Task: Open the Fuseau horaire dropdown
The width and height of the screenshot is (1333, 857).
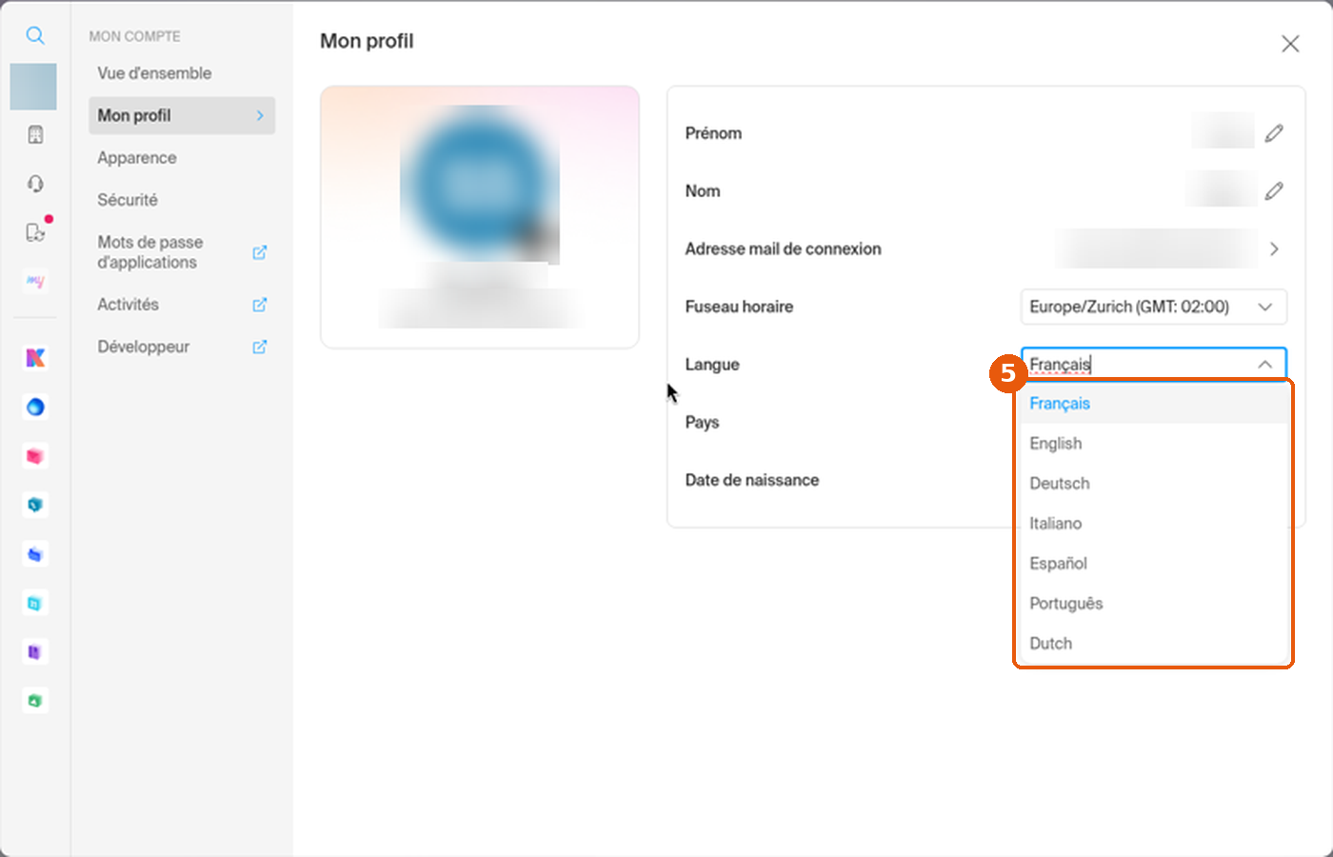Action: [x=1154, y=307]
